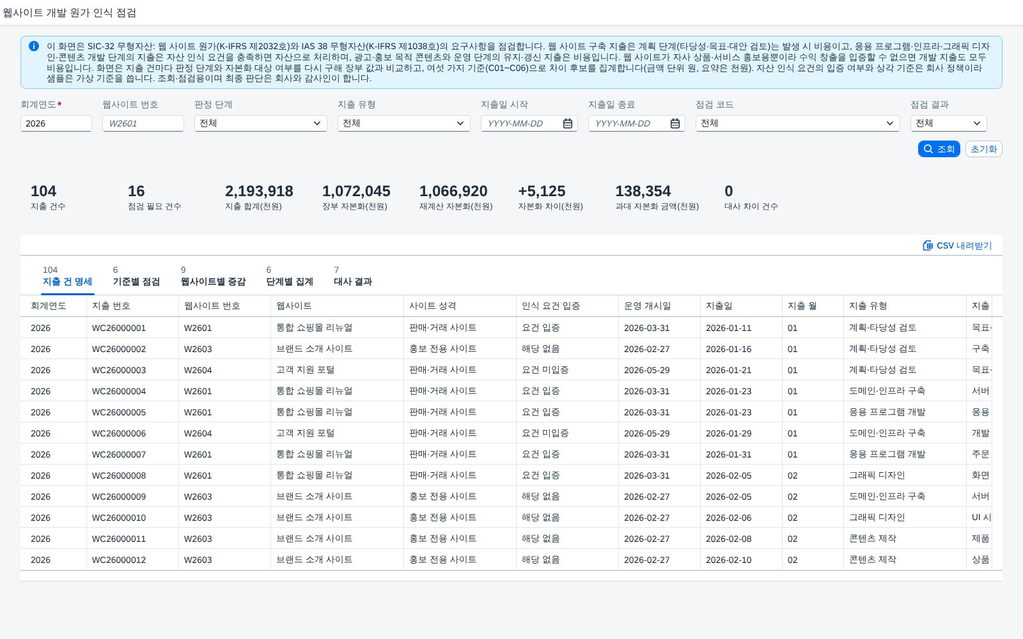The image size is (1023, 639).
Task: Click the 지출 합계 value 2,193,918
Action: [259, 191]
